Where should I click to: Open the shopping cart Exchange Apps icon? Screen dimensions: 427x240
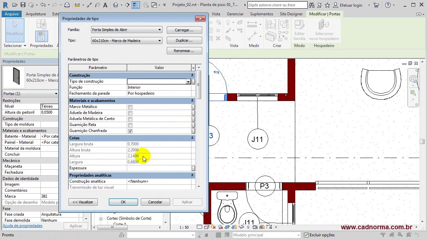point(376,5)
